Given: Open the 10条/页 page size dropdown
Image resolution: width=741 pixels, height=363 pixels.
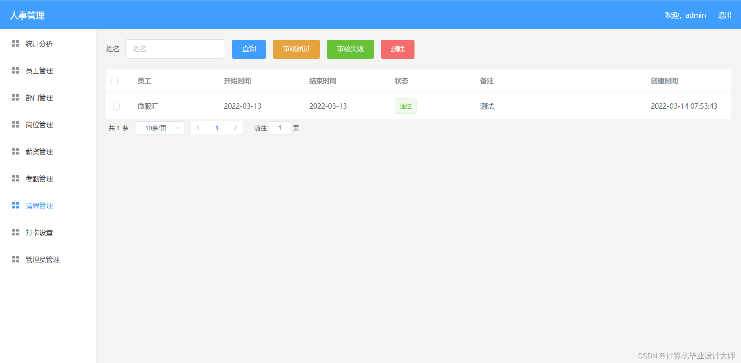Looking at the screenshot, I should click(x=160, y=128).
